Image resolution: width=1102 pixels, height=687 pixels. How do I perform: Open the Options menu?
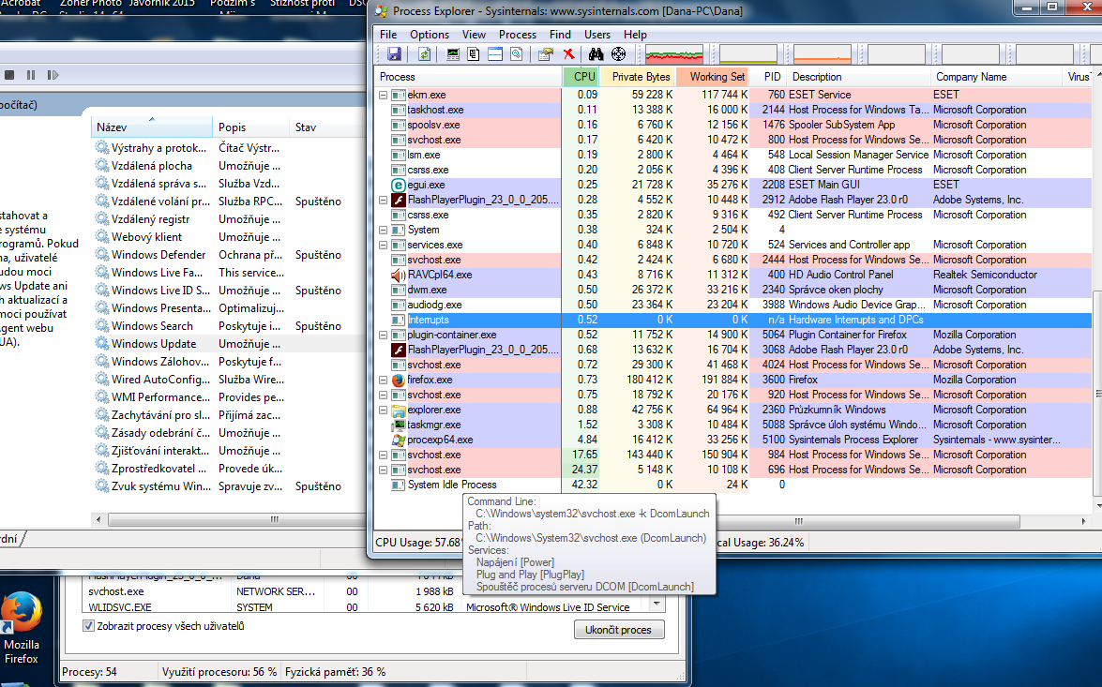(429, 35)
